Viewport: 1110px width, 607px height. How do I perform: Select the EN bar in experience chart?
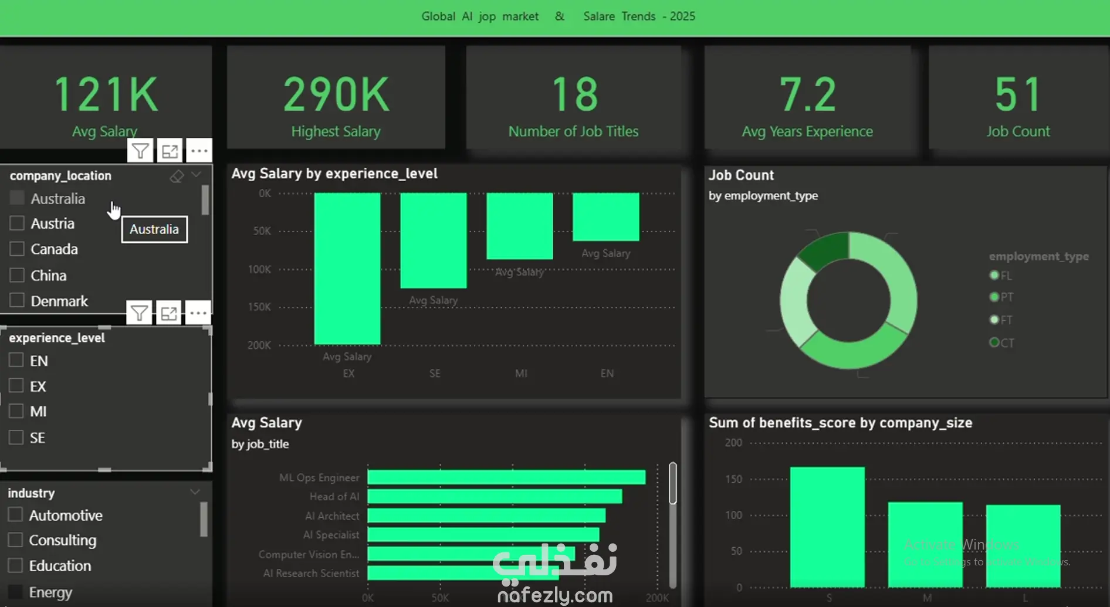tap(606, 216)
